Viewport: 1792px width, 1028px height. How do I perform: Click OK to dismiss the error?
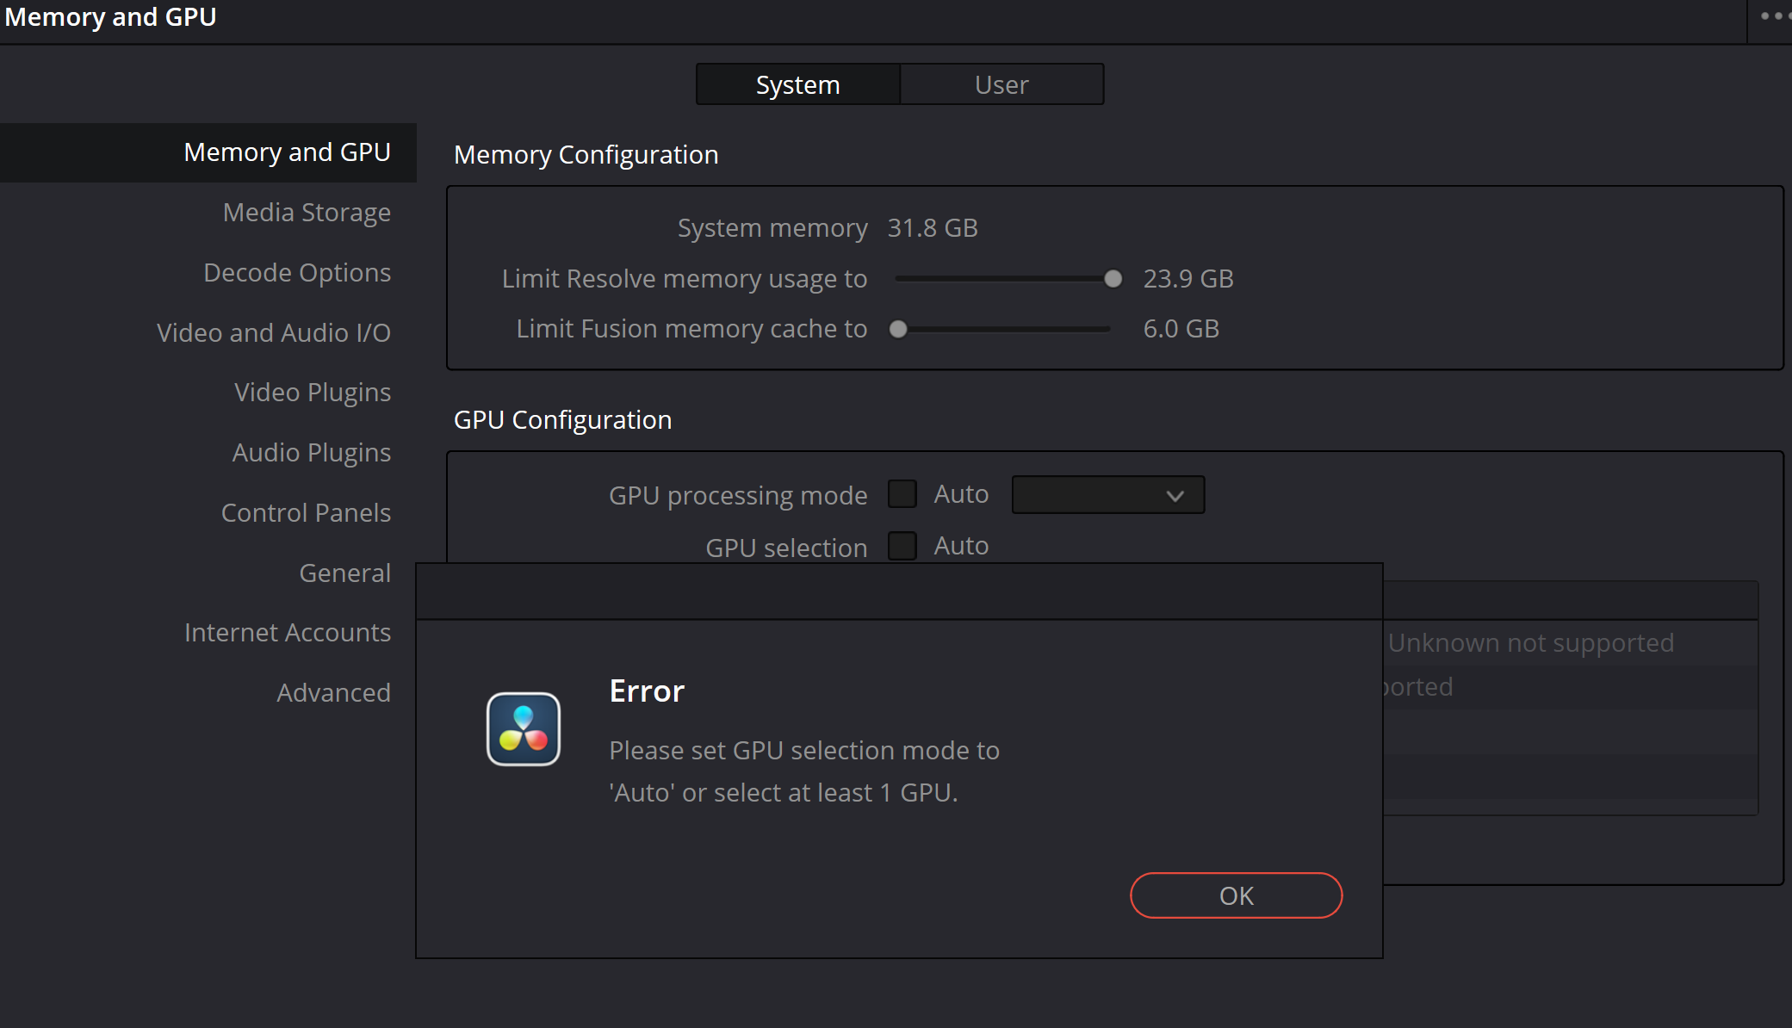1236,895
